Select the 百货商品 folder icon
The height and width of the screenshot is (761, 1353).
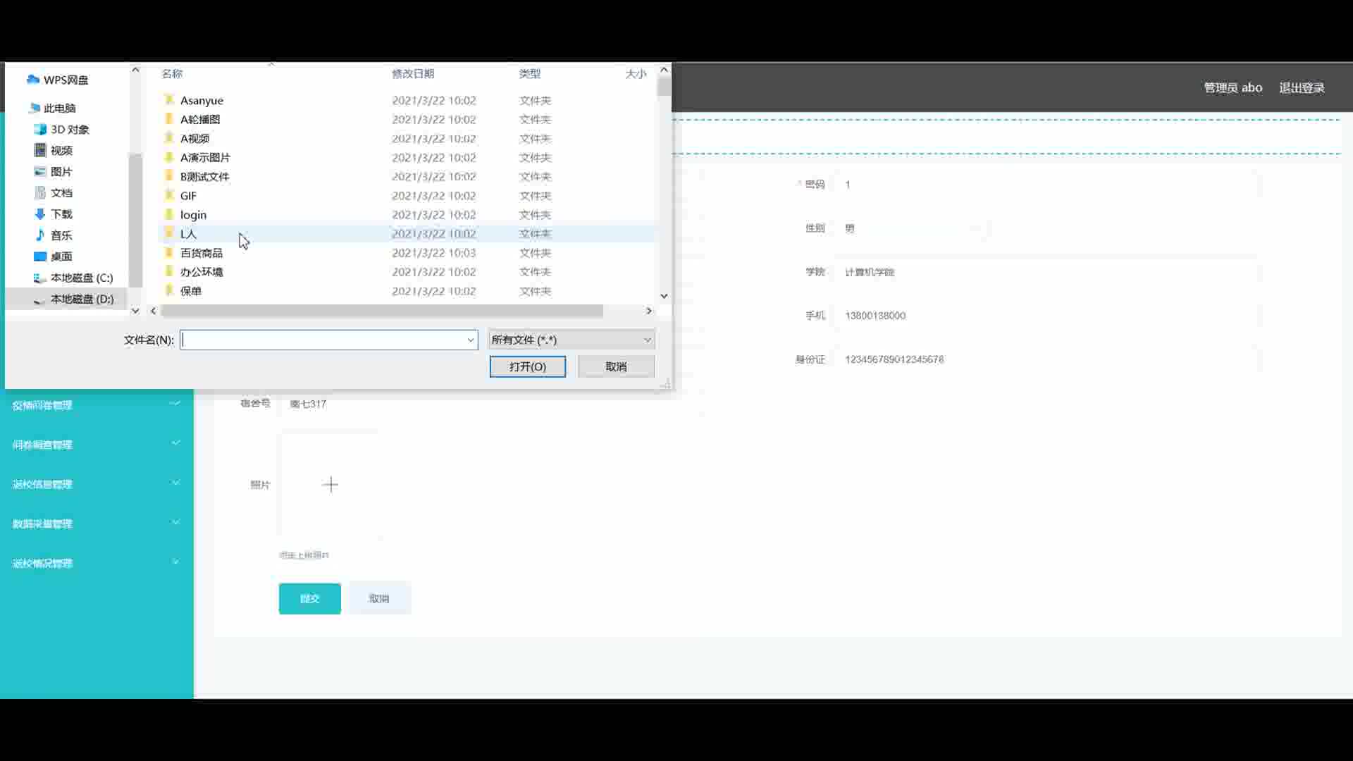pyautogui.click(x=169, y=252)
